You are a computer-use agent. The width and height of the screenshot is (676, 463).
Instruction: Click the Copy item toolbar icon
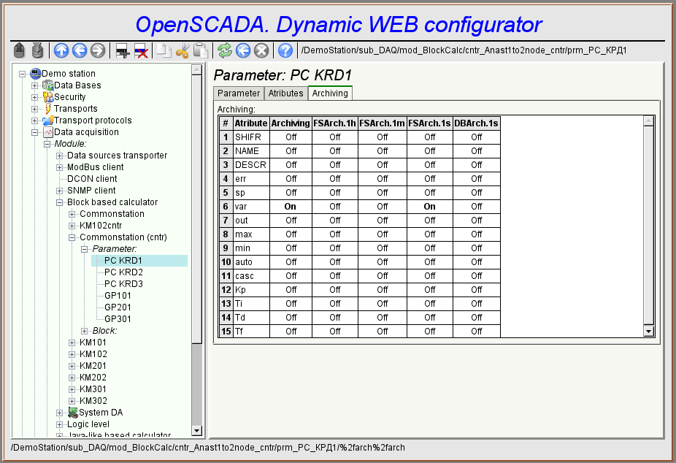[x=164, y=50]
